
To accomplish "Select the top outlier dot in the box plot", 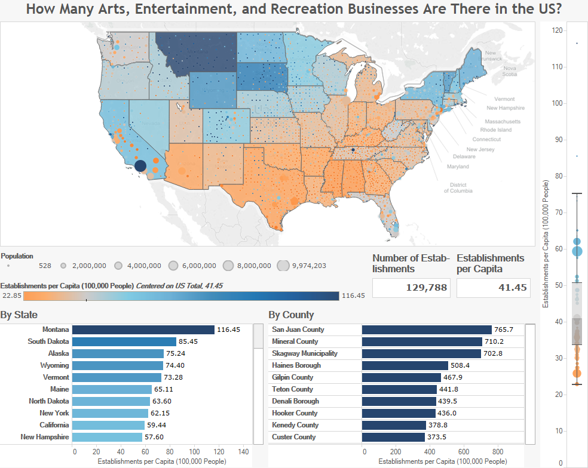I will pos(576,42).
